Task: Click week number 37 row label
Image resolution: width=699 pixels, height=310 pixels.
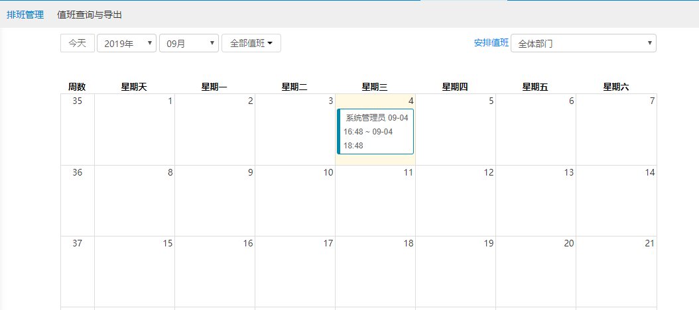Action: (78, 243)
